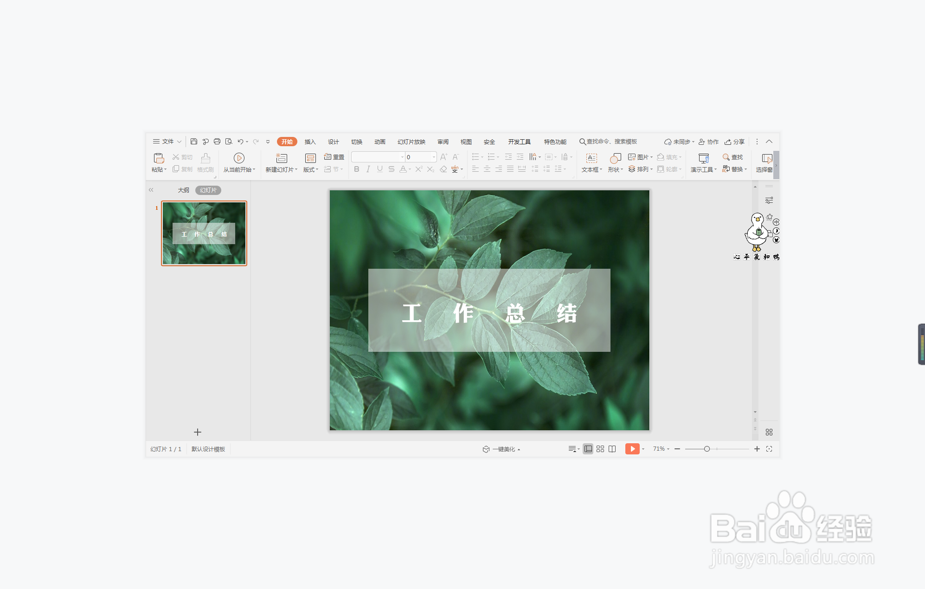Screen dimensions: 925x589
Task: Click the orange Play slideshow button
Action: 632,449
